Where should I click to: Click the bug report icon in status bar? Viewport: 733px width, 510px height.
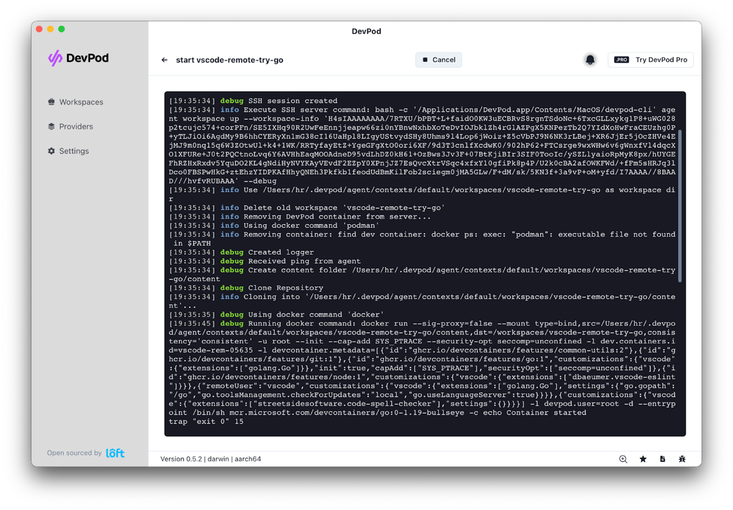point(682,459)
